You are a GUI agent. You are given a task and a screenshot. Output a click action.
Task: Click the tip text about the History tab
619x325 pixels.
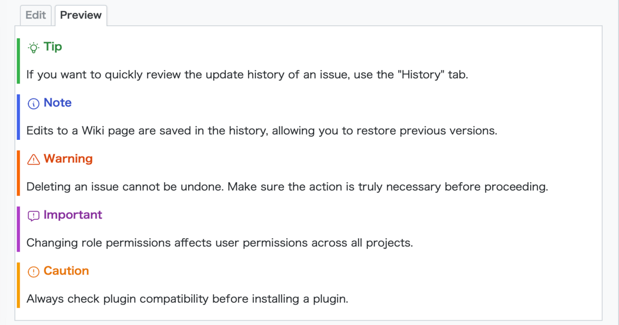247,75
